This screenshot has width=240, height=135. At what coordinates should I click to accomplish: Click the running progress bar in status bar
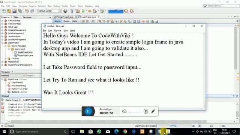pyautogui.click(x=174, y=126)
